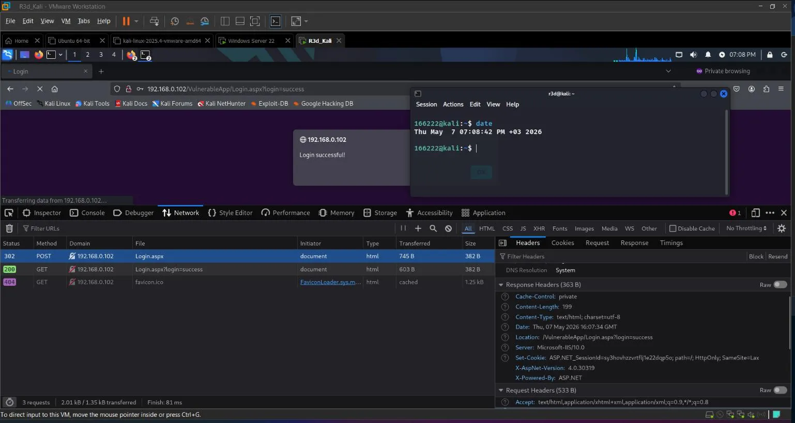
Task: Open the request blocking panel
Action: click(448, 228)
